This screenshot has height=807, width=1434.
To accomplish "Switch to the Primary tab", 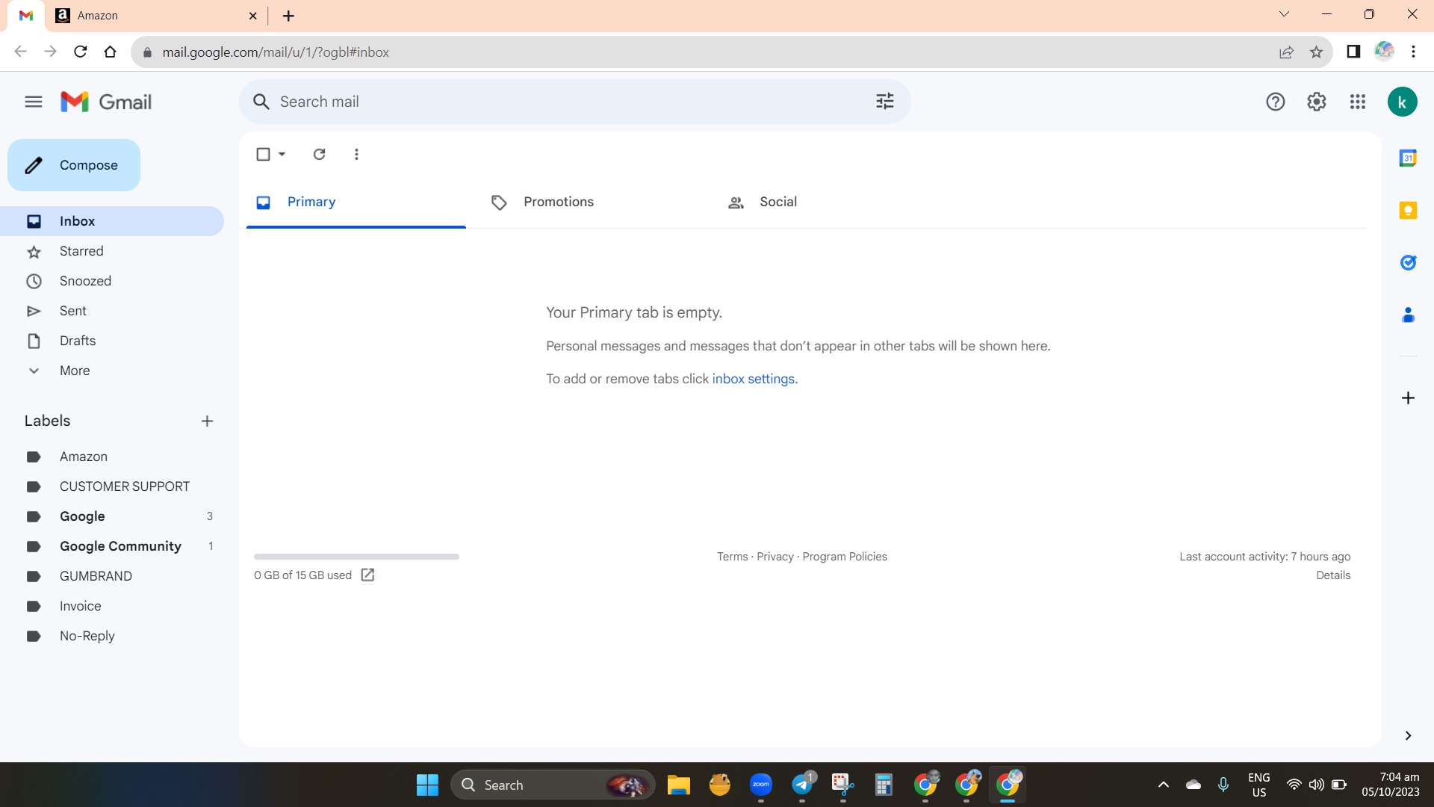I will (356, 202).
